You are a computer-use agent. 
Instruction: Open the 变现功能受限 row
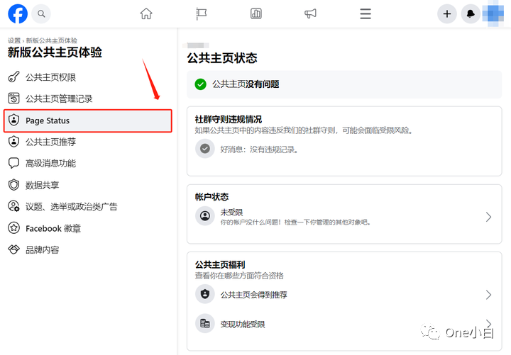point(344,324)
